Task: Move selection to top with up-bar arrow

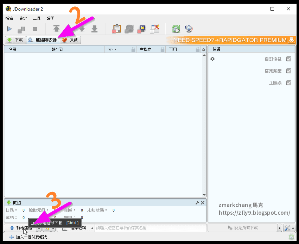Action: click(56, 29)
